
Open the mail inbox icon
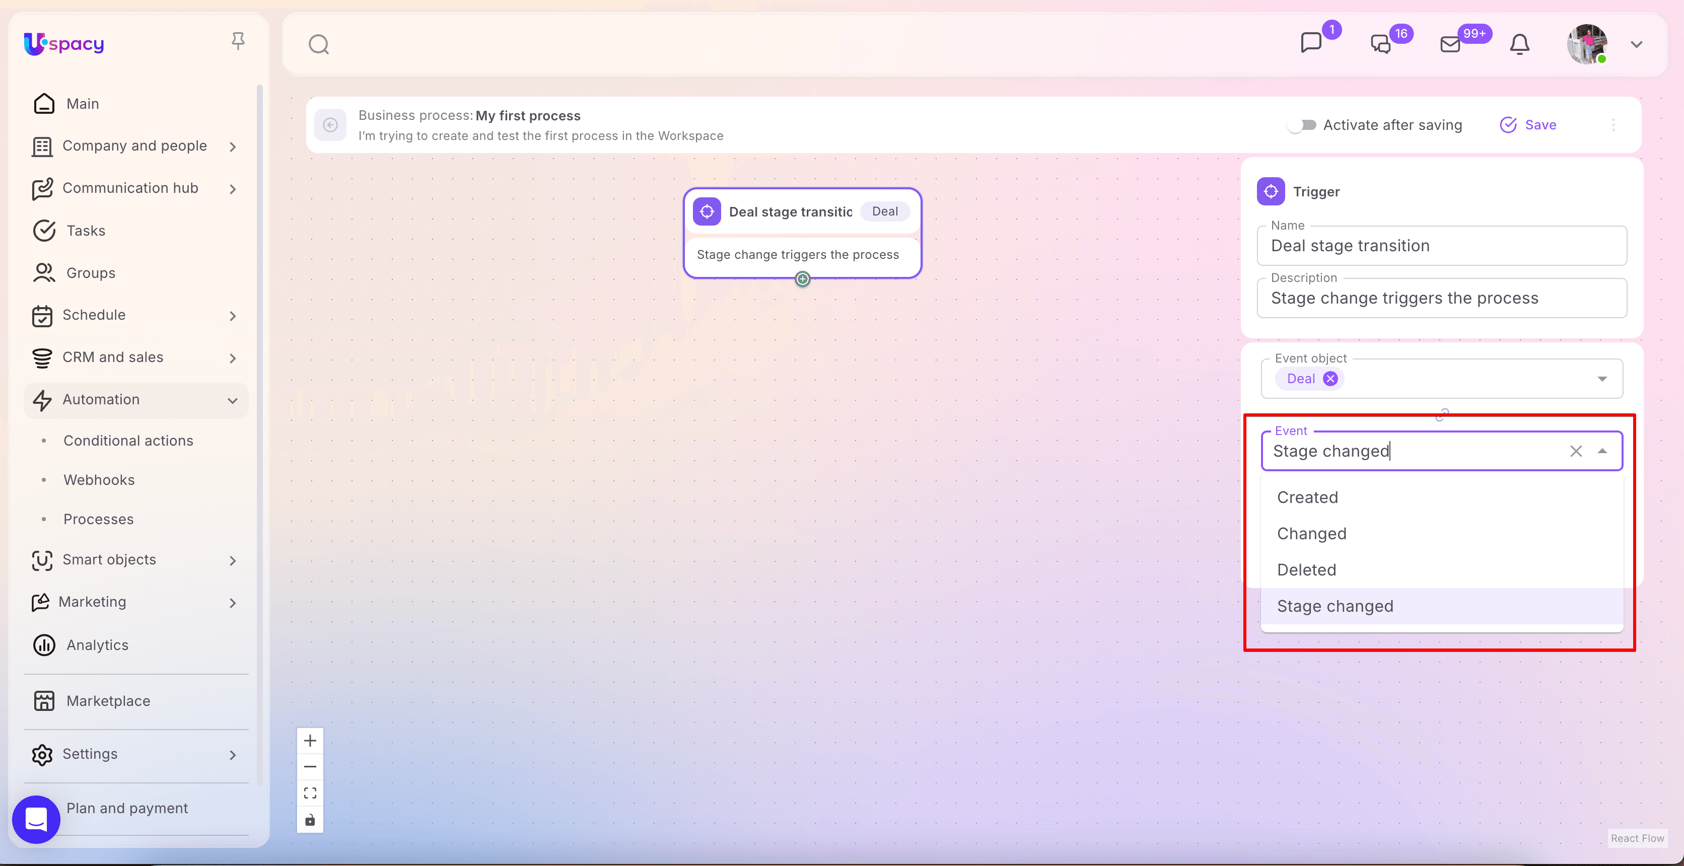pyautogui.click(x=1450, y=44)
